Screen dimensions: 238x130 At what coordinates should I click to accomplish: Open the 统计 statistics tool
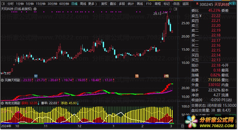(x=131, y=4)
